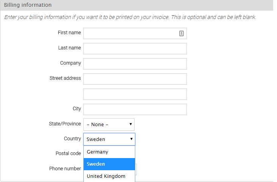Viewport: 277px width, 182px height.
Task: Click the First name label
Action: click(69, 33)
